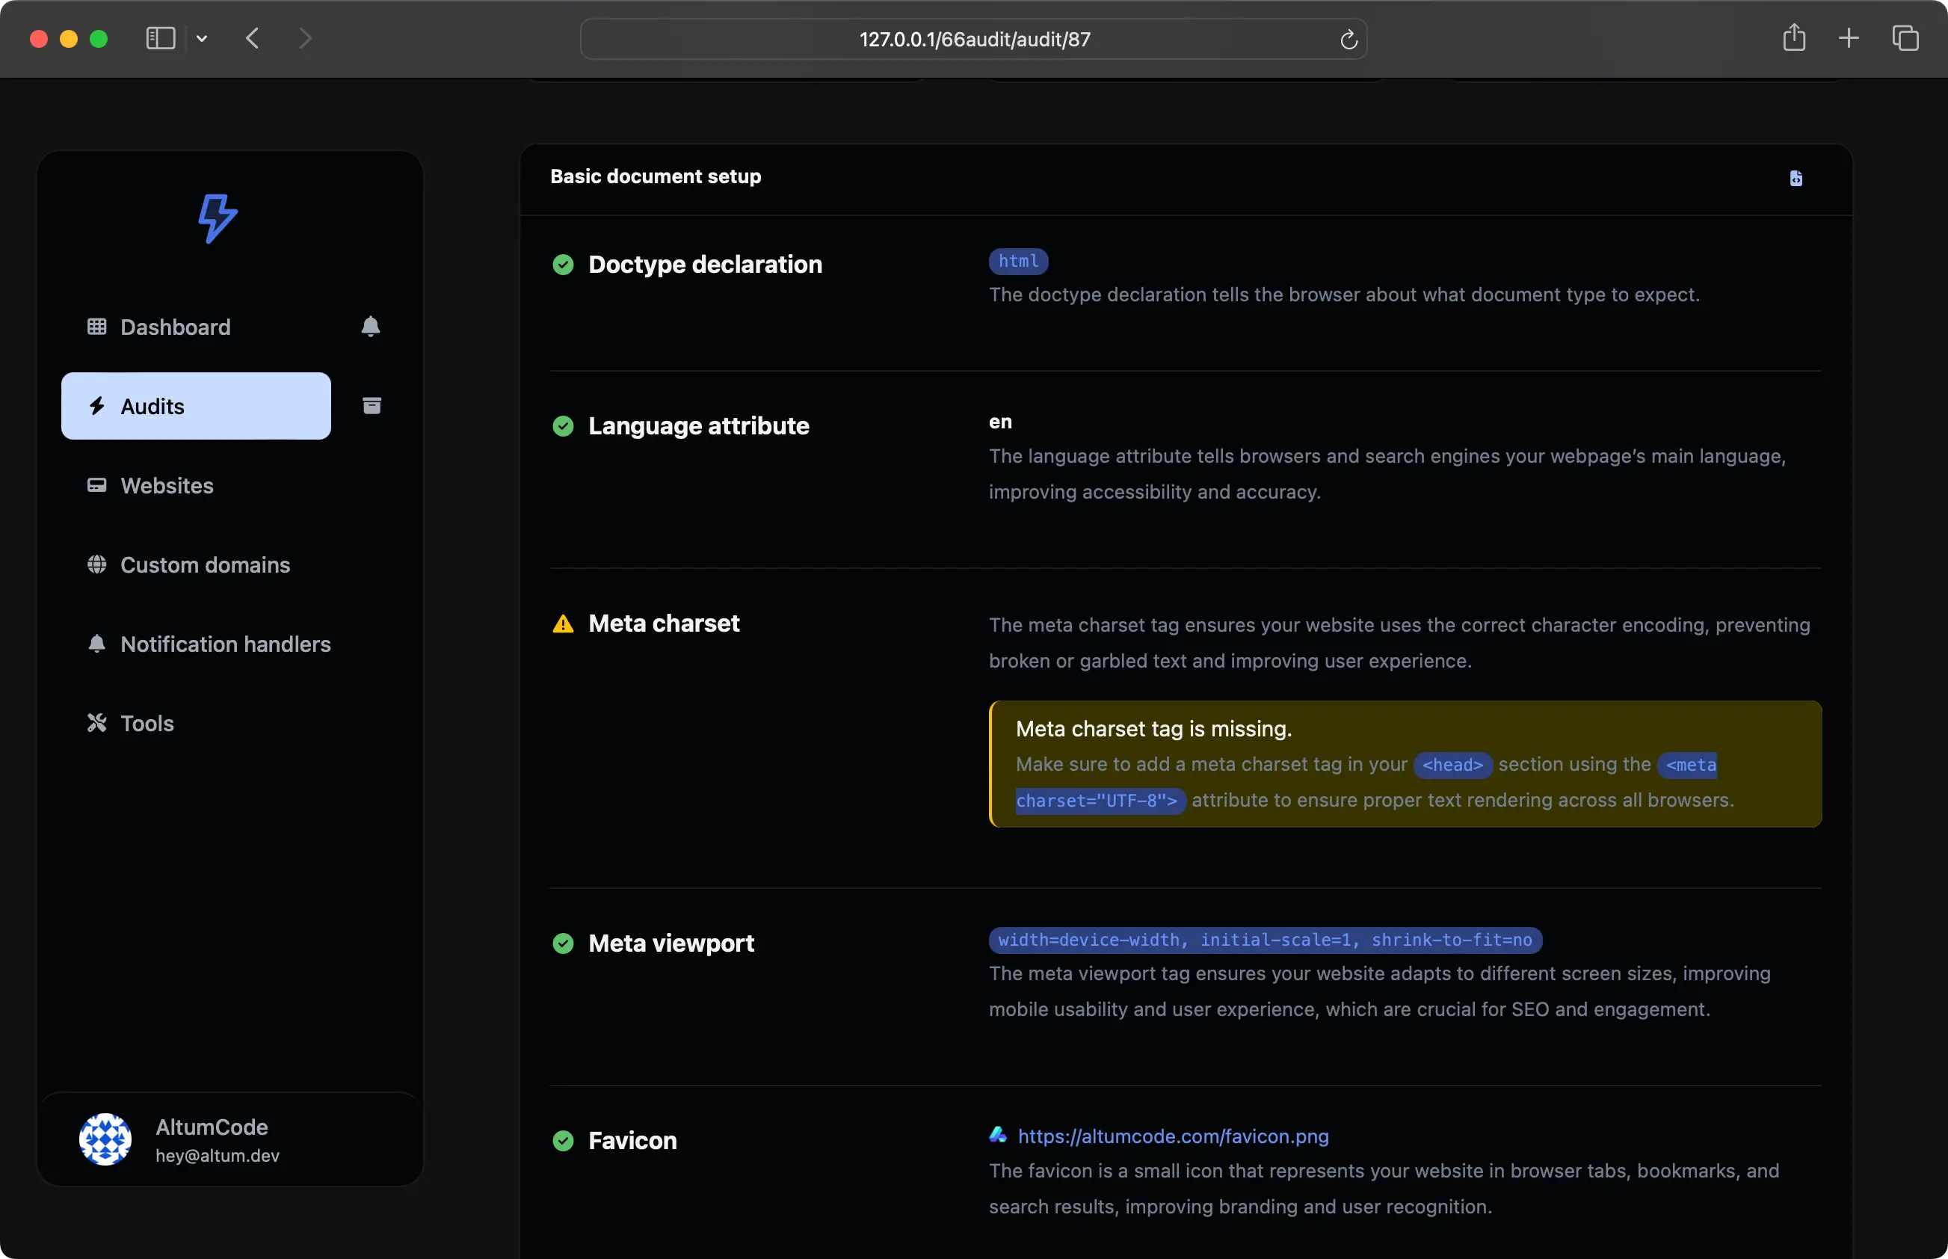Click the Share icon in browser toolbar
Screen dimensions: 1948x1259
pos(1793,37)
